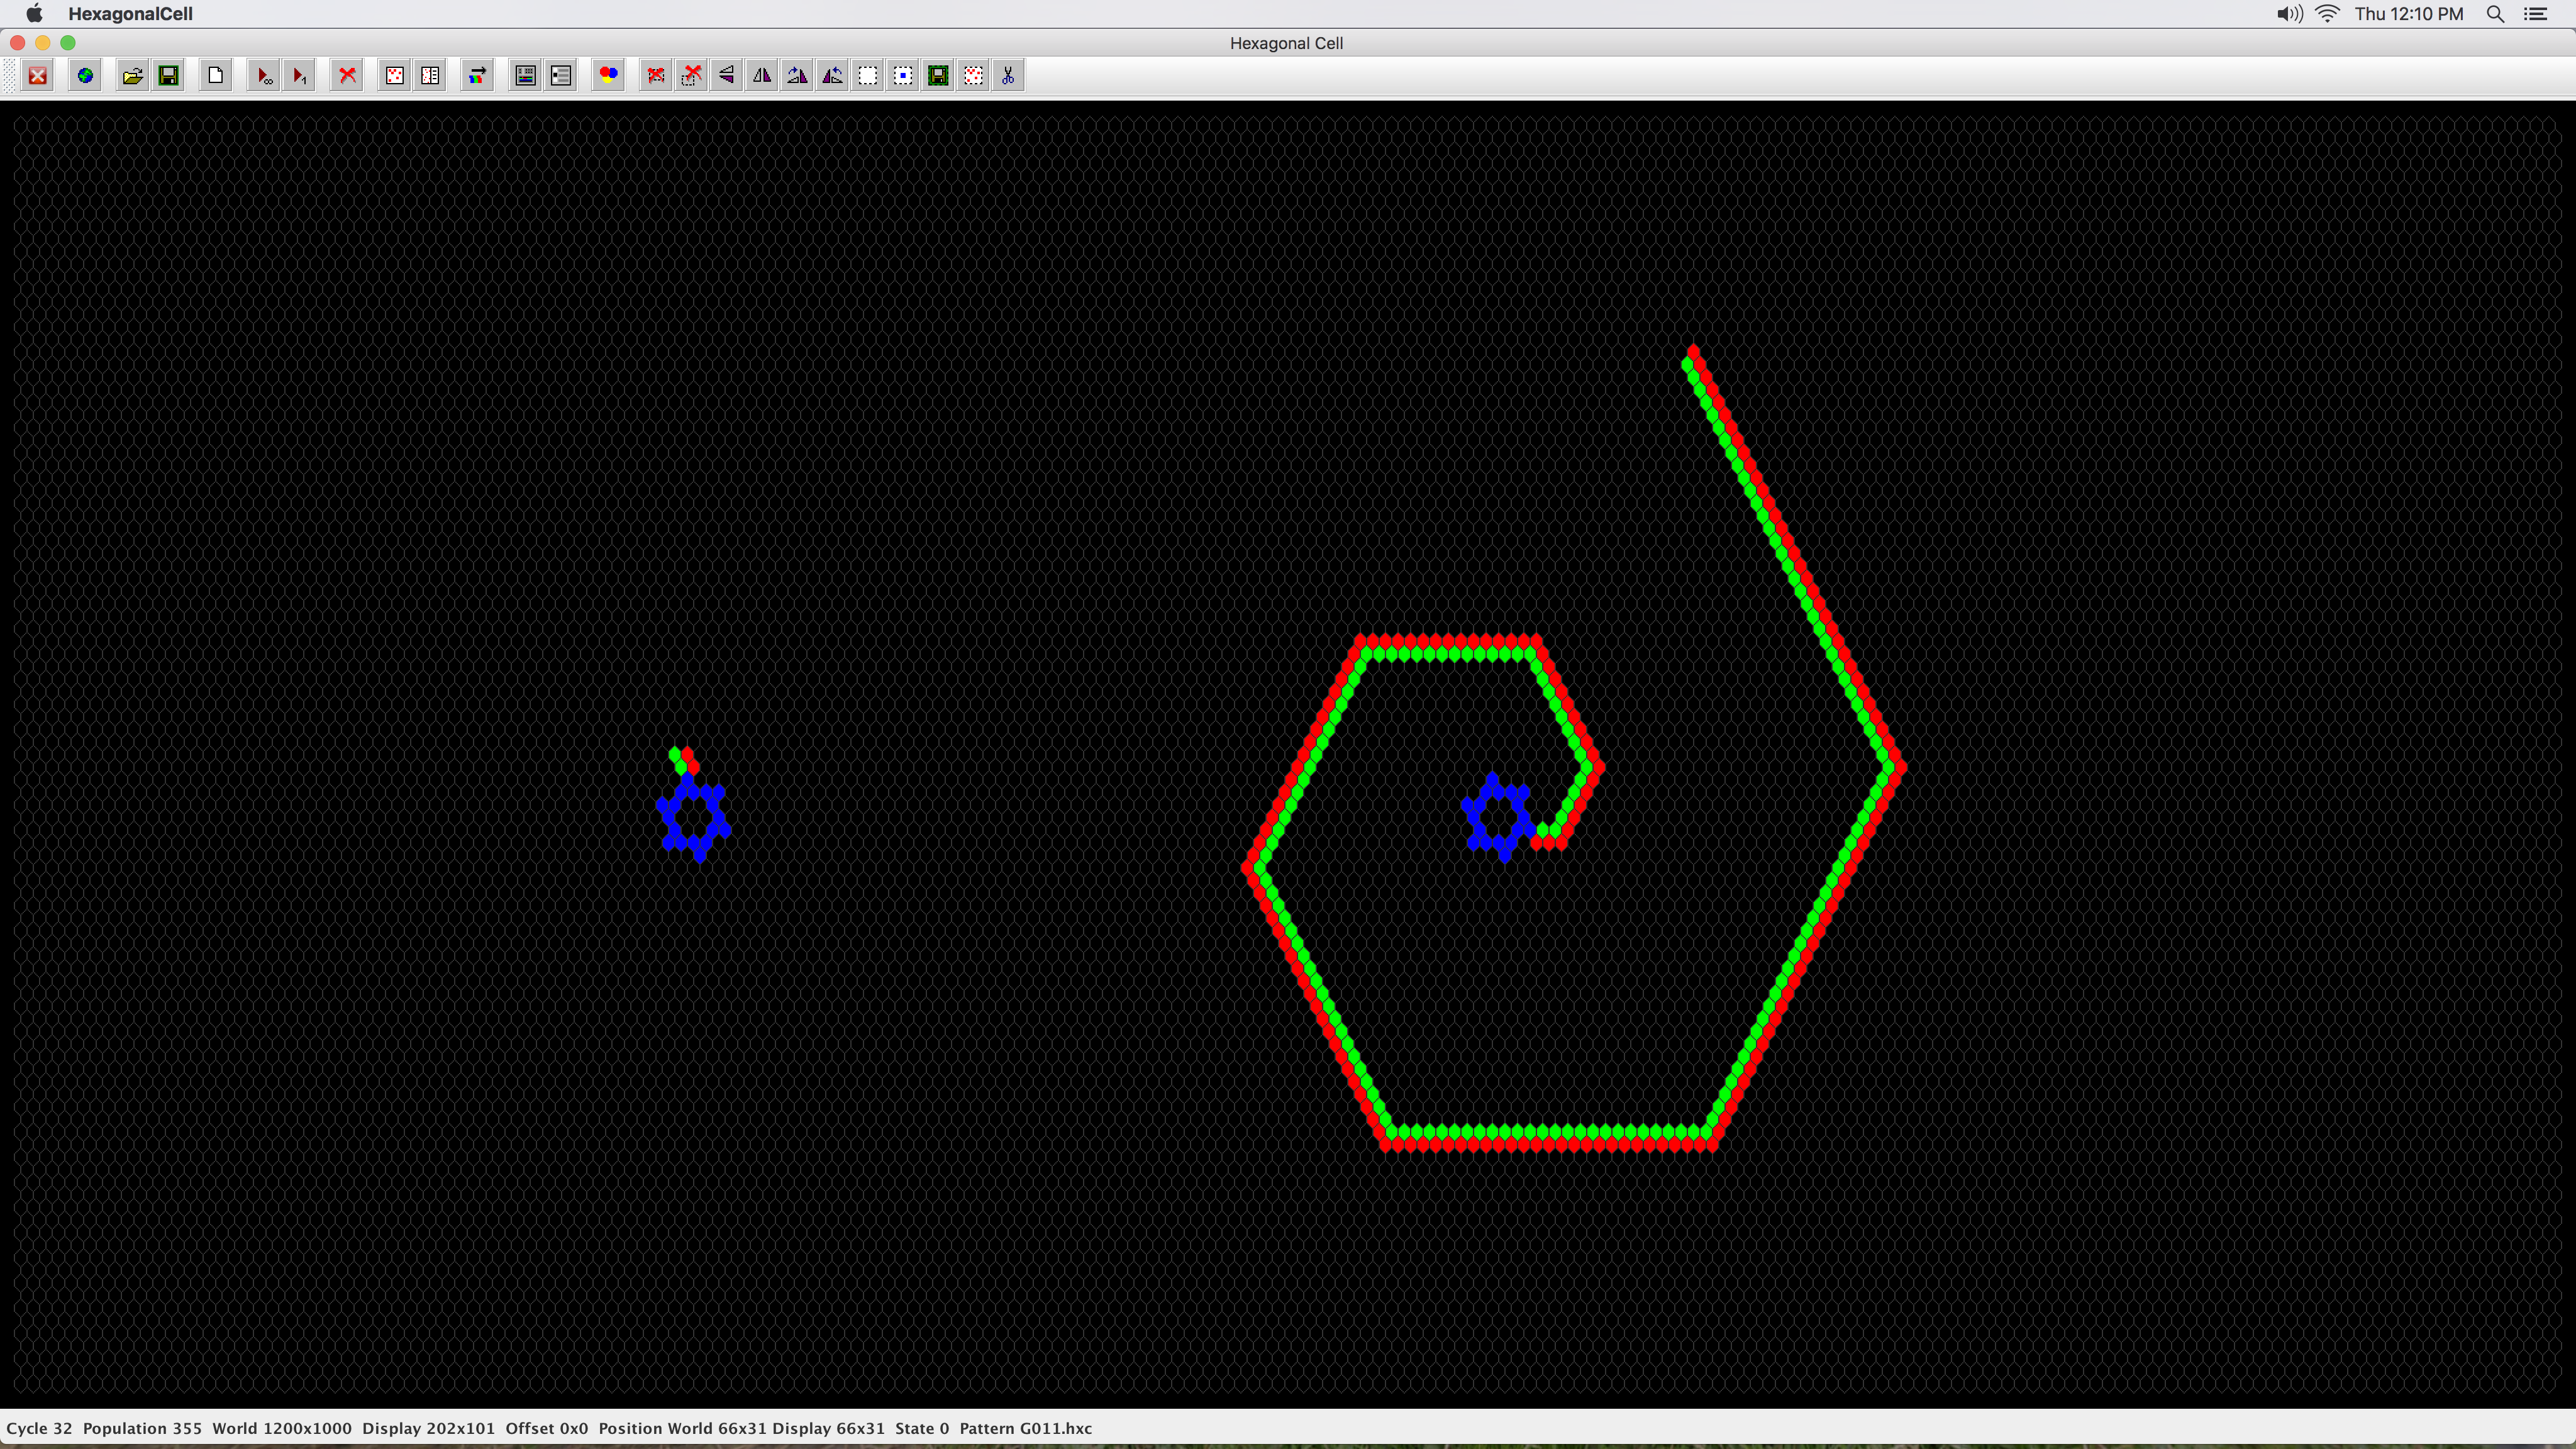Open the HexagonalCell application menu

(x=130, y=14)
